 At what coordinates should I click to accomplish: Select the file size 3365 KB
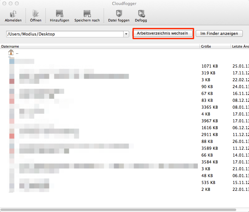click(209, 107)
